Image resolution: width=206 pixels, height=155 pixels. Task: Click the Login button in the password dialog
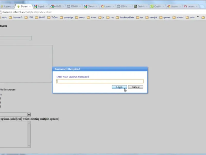pyautogui.click(x=119, y=87)
